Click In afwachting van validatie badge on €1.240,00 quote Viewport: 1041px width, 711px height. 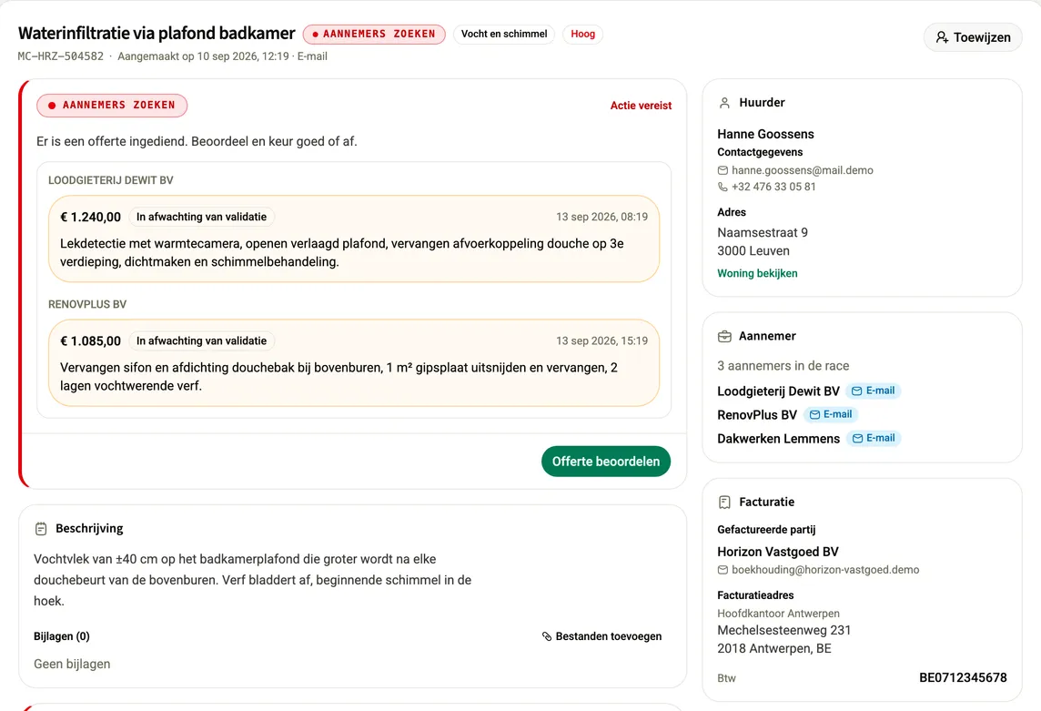point(201,217)
